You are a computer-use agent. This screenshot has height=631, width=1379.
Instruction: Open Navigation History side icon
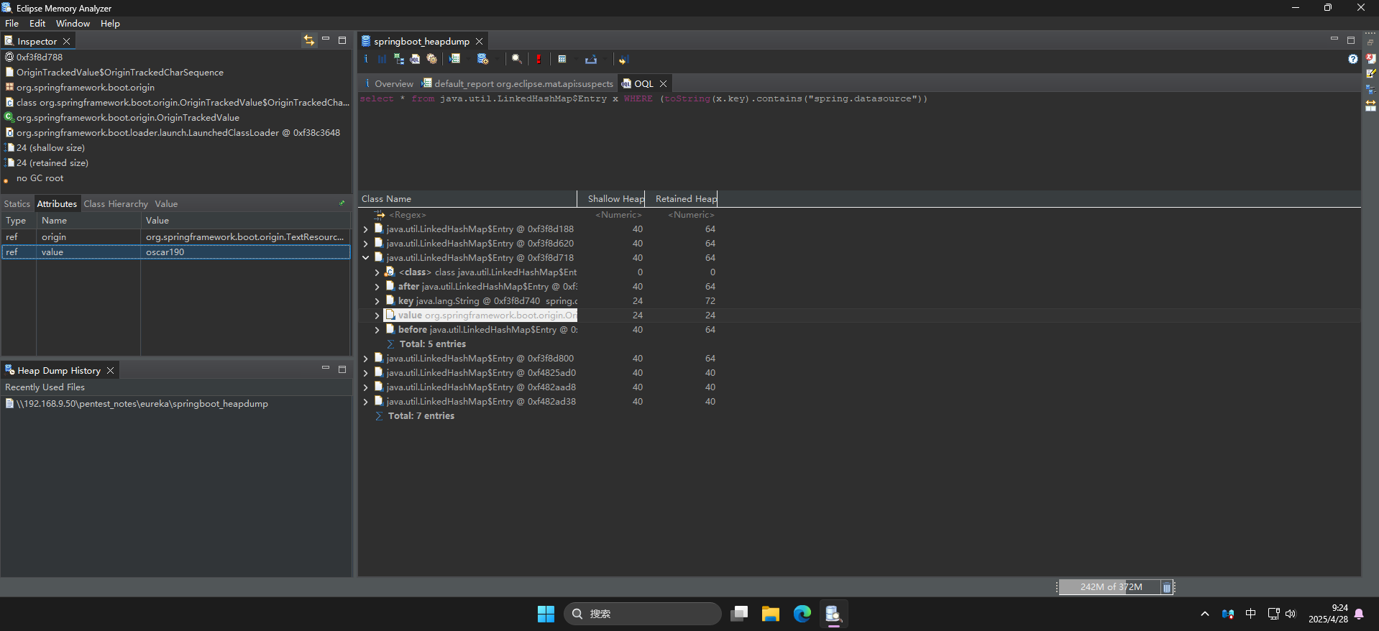[x=1370, y=90]
